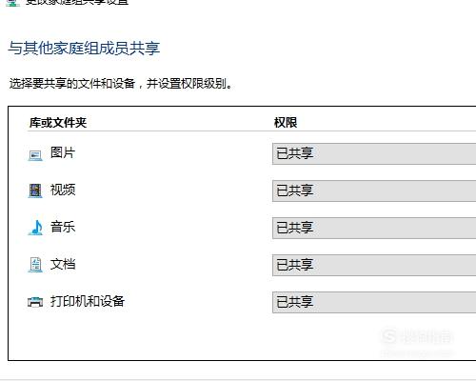Image resolution: width=476 pixels, height=381 pixels.
Task: Select the 文档 library label
Action: tap(63, 264)
